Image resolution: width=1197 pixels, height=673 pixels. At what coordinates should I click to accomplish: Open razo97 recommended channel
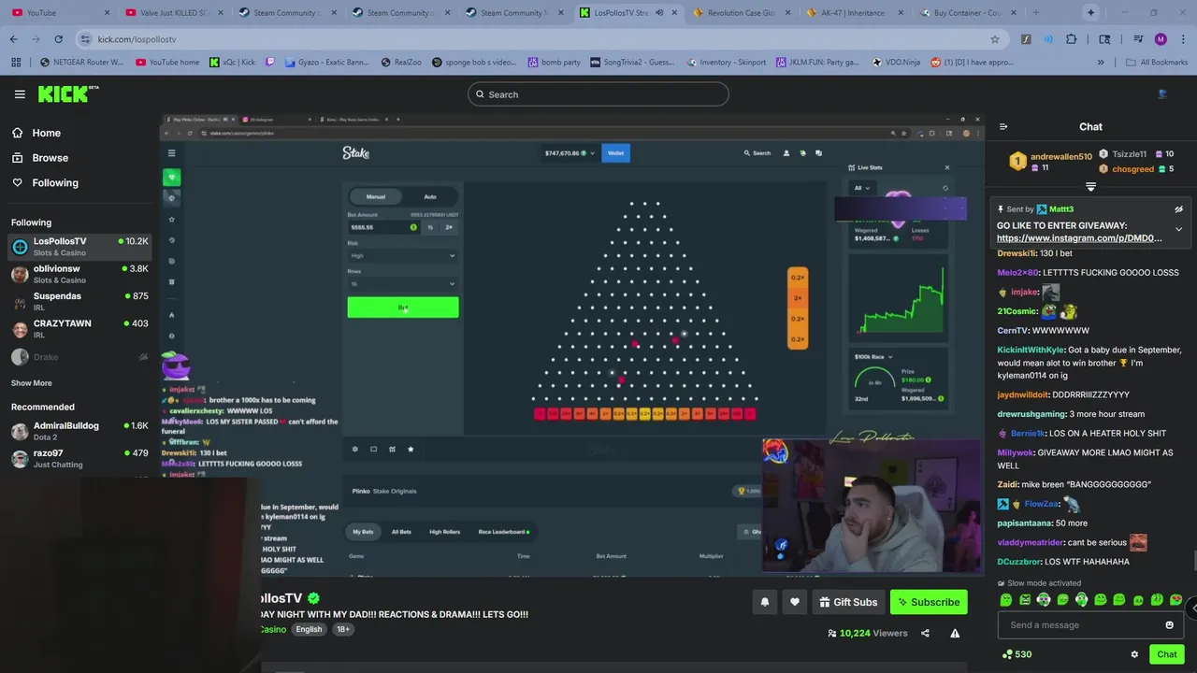point(79,458)
